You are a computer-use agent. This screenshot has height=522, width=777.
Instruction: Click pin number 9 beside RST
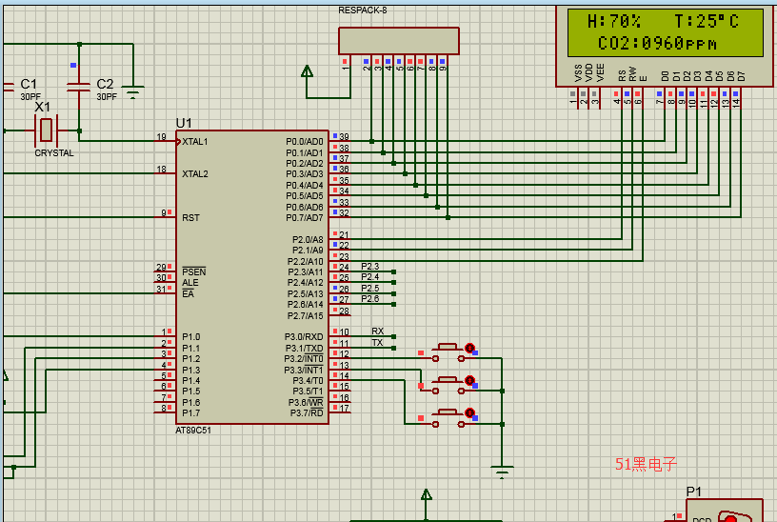coord(164,212)
